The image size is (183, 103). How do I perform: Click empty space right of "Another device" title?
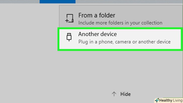click(x=148, y=34)
